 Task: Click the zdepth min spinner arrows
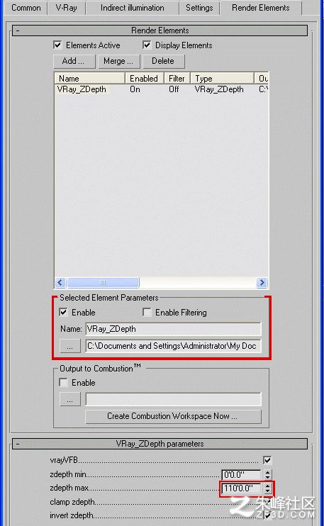pos(267,474)
